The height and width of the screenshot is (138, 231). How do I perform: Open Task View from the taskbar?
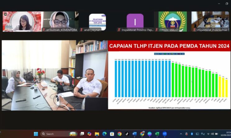coord(82,134)
